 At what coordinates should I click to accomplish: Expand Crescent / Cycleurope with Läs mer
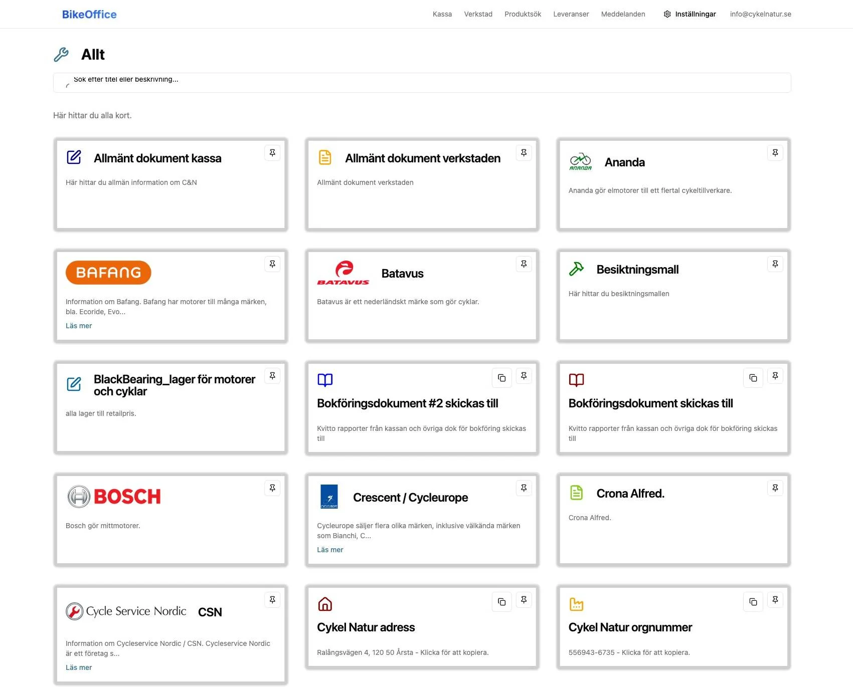[330, 550]
